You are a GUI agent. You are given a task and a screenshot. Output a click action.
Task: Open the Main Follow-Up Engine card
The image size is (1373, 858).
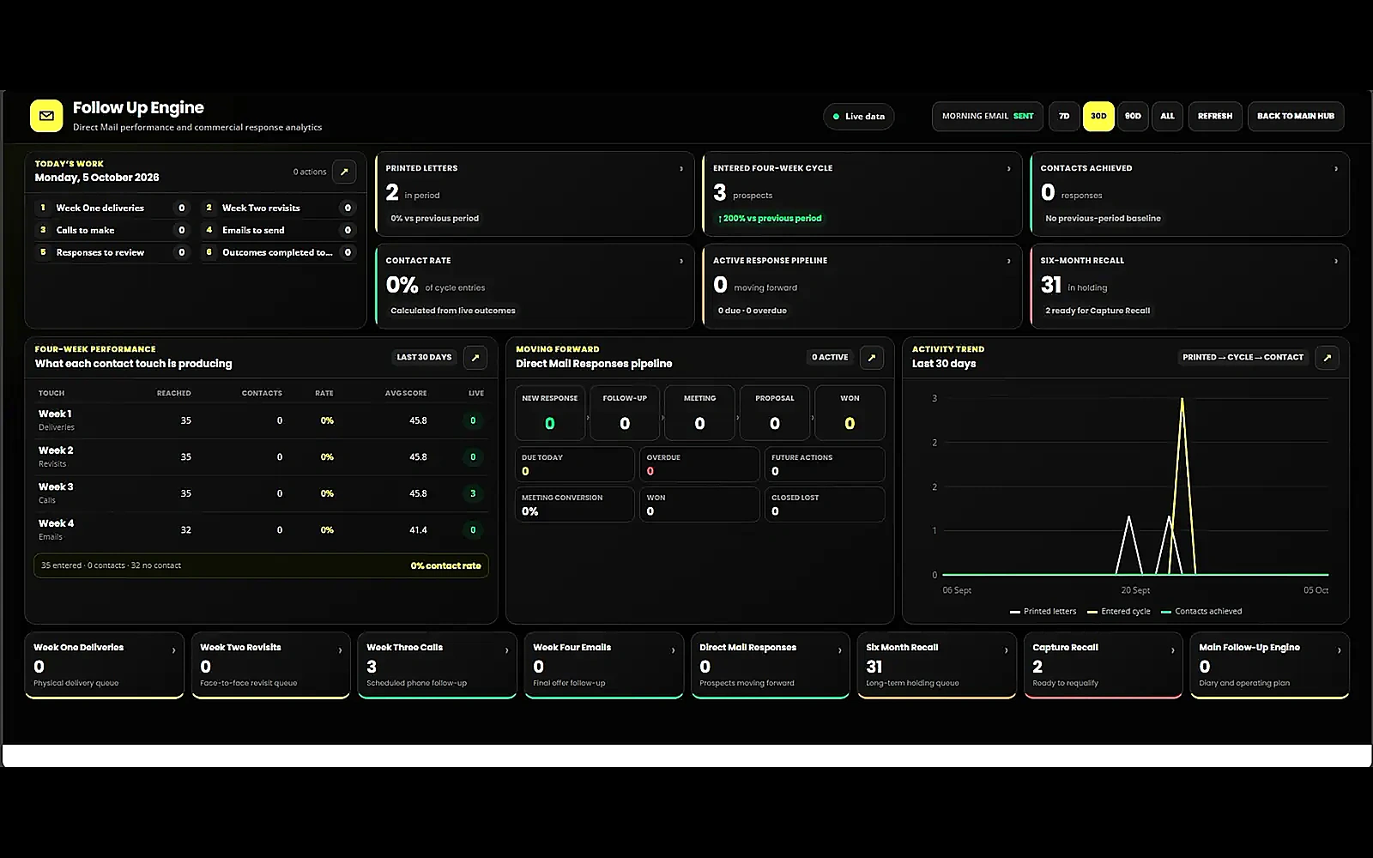(1270, 666)
